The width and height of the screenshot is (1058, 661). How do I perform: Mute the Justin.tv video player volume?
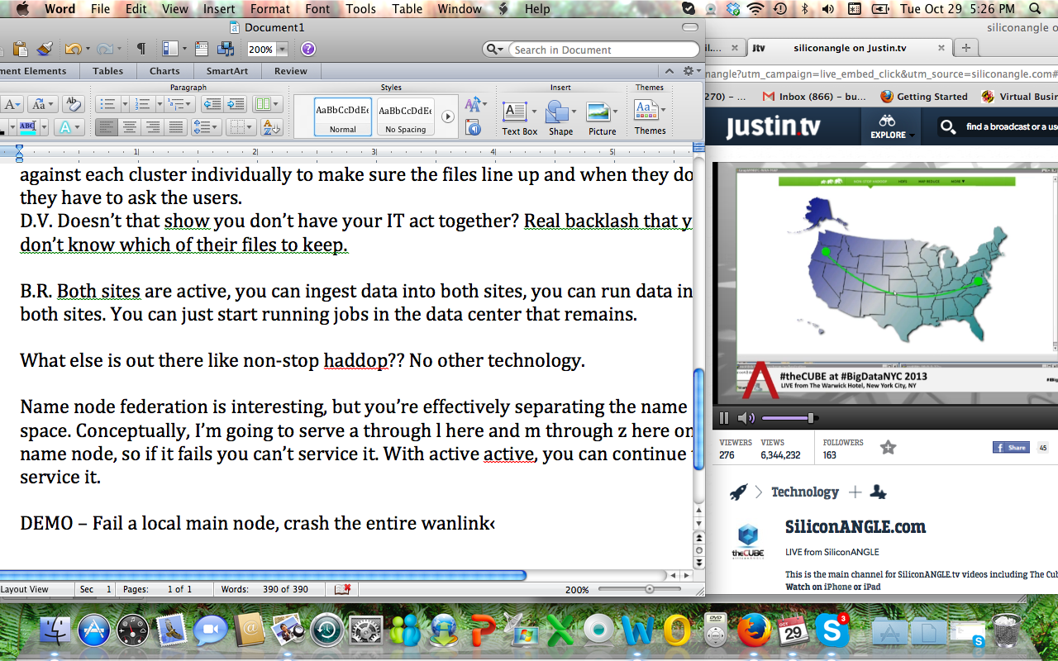pos(745,418)
